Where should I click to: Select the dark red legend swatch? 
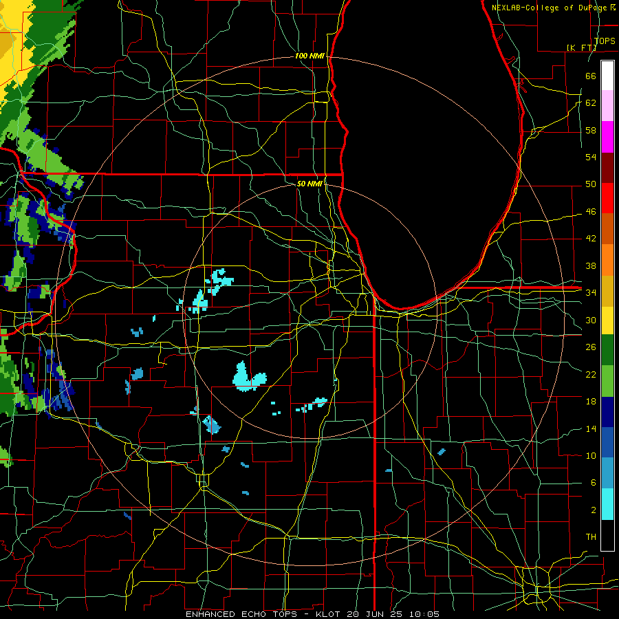pyautogui.click(x=607, y=168)
